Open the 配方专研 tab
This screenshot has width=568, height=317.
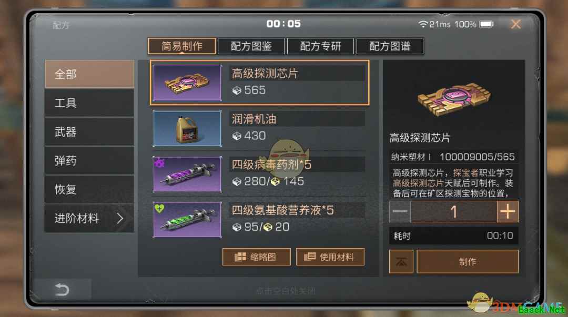coord(320,46)
